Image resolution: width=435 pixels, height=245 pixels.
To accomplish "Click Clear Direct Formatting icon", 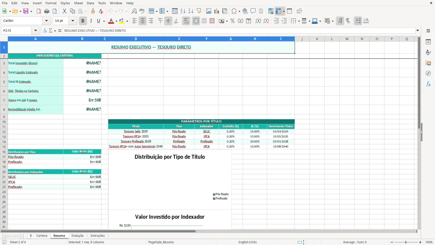I will 101,11.
